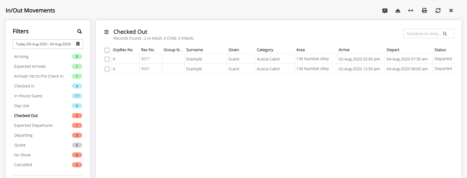Open reservation number 8671 link

[x=146, y=59]
